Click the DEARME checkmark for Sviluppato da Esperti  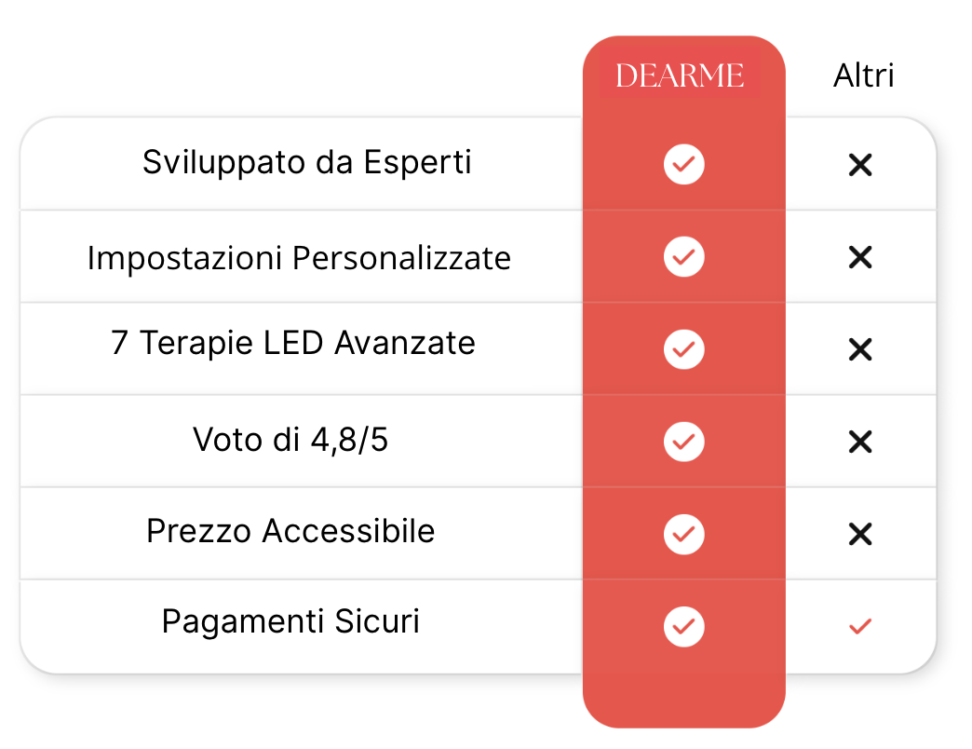click(683, 164)
